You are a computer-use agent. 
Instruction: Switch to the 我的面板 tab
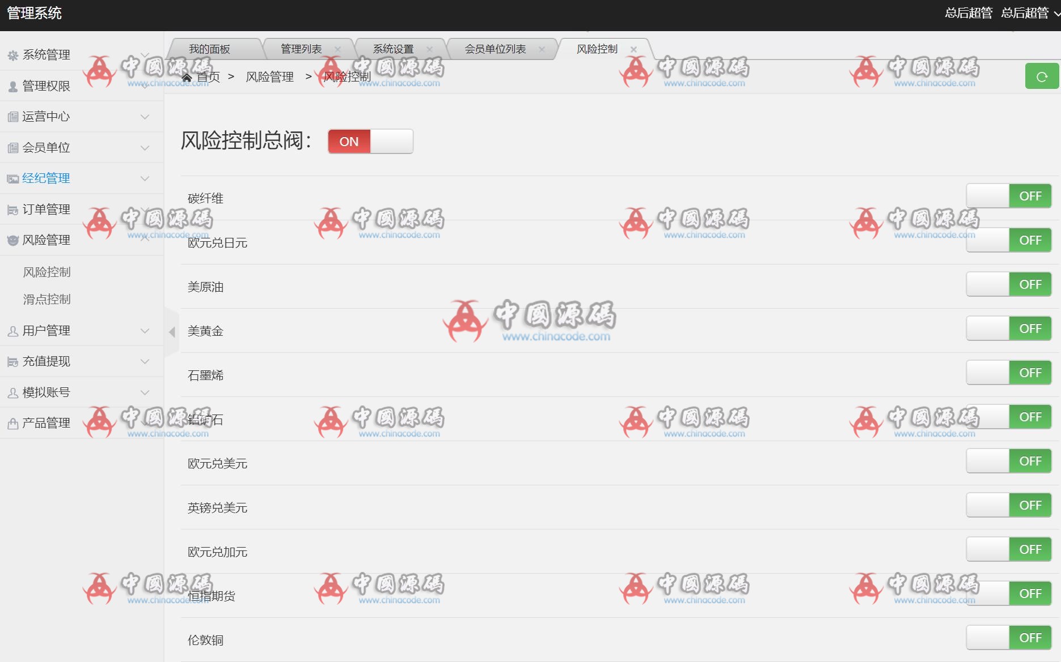click(x=209, y=49)
